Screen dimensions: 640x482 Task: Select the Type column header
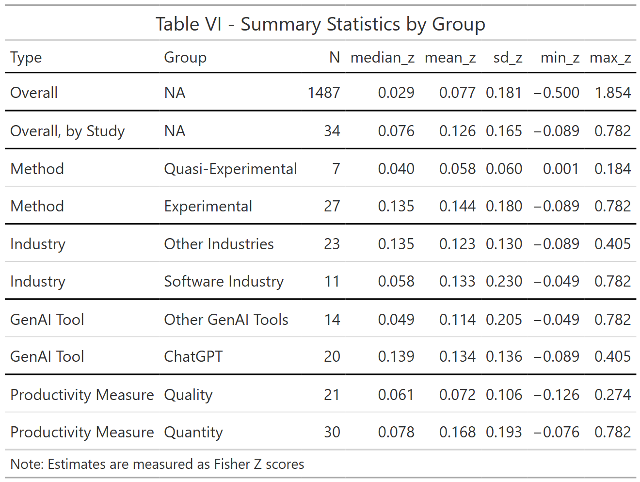tap(26, 58)
